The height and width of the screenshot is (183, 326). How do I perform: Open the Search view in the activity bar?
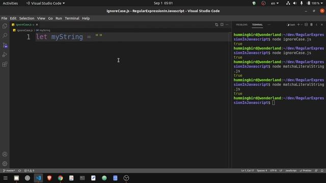point(5,36)
